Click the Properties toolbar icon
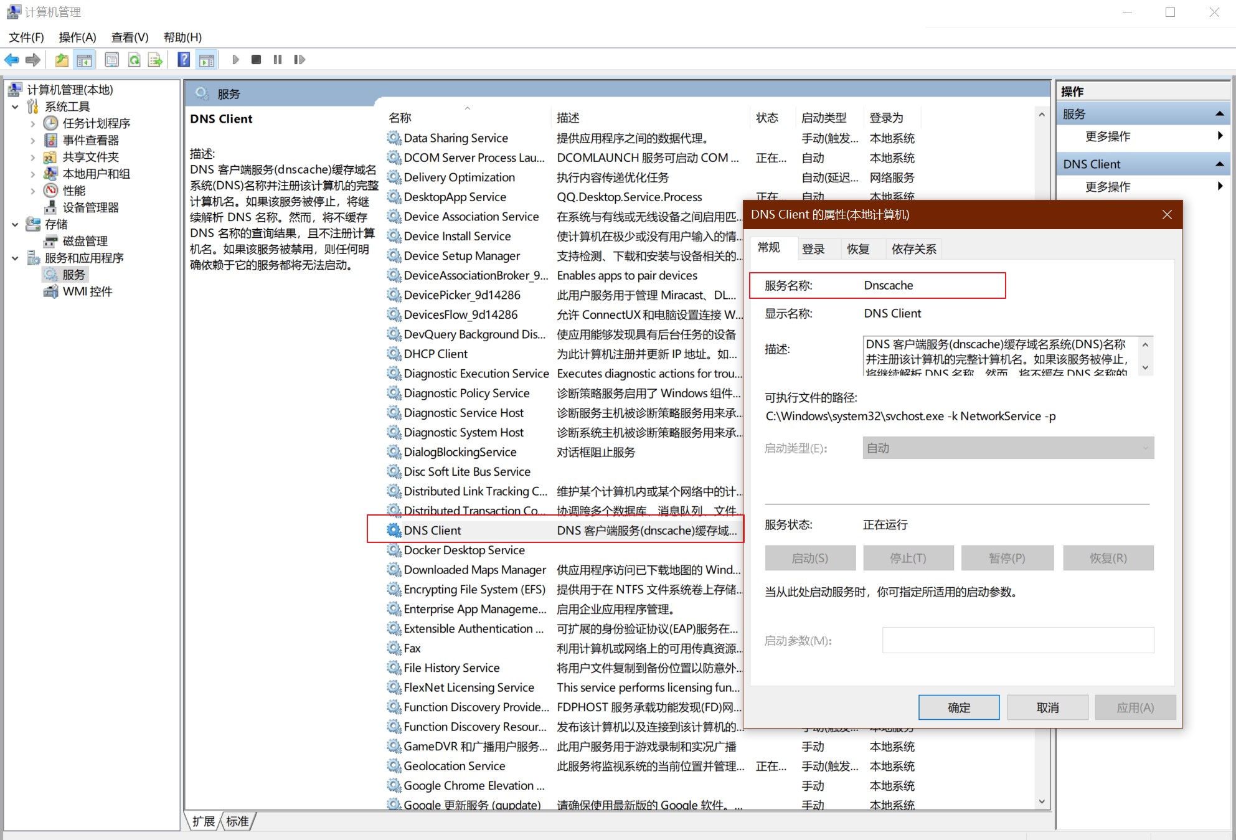This screenshot has height=840, width=1236. (x=111, y=59)
